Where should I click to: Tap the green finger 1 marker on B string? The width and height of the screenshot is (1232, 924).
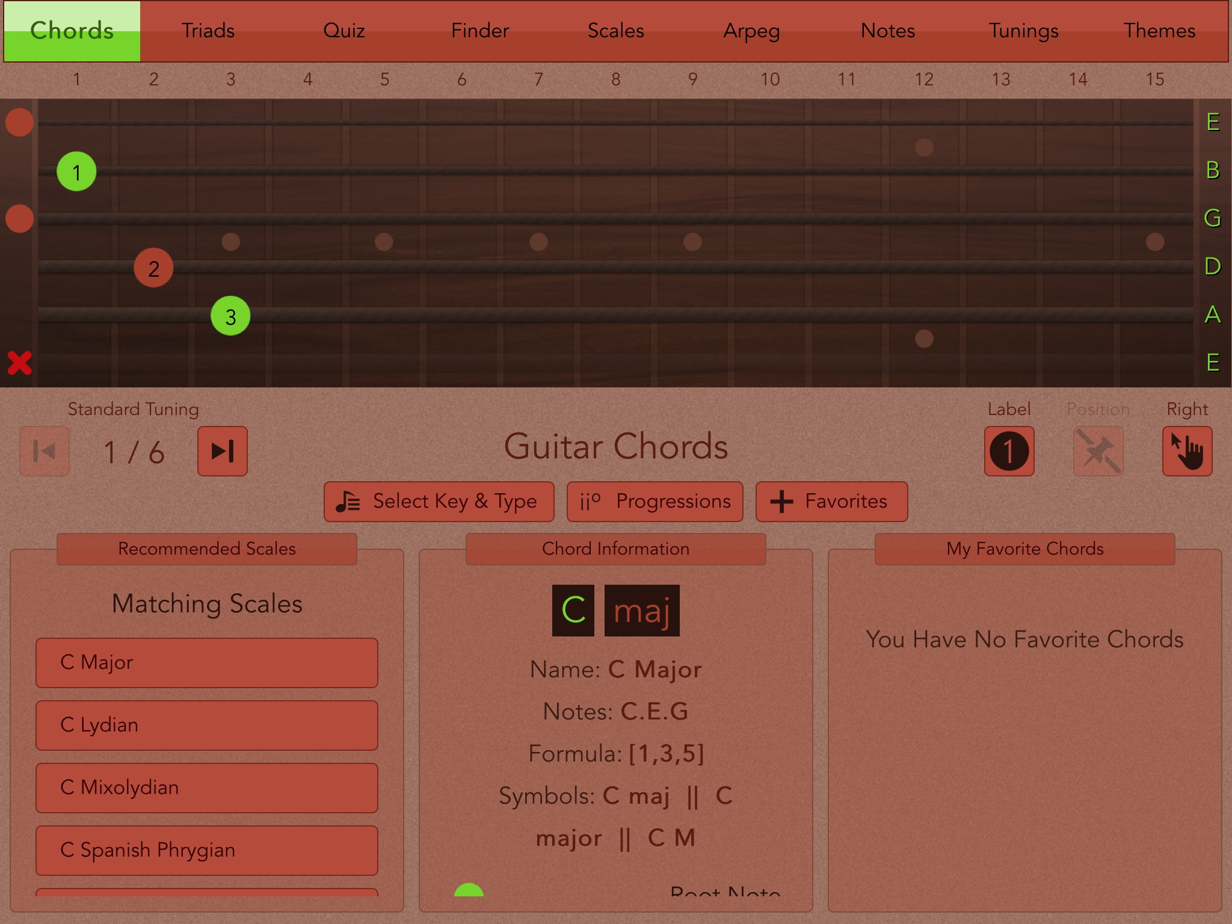point(76,172)
